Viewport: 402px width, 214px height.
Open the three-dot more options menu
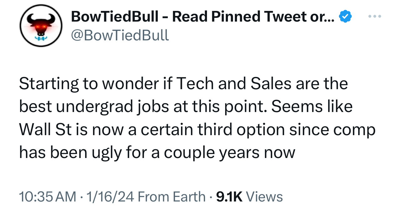point(374,16)
